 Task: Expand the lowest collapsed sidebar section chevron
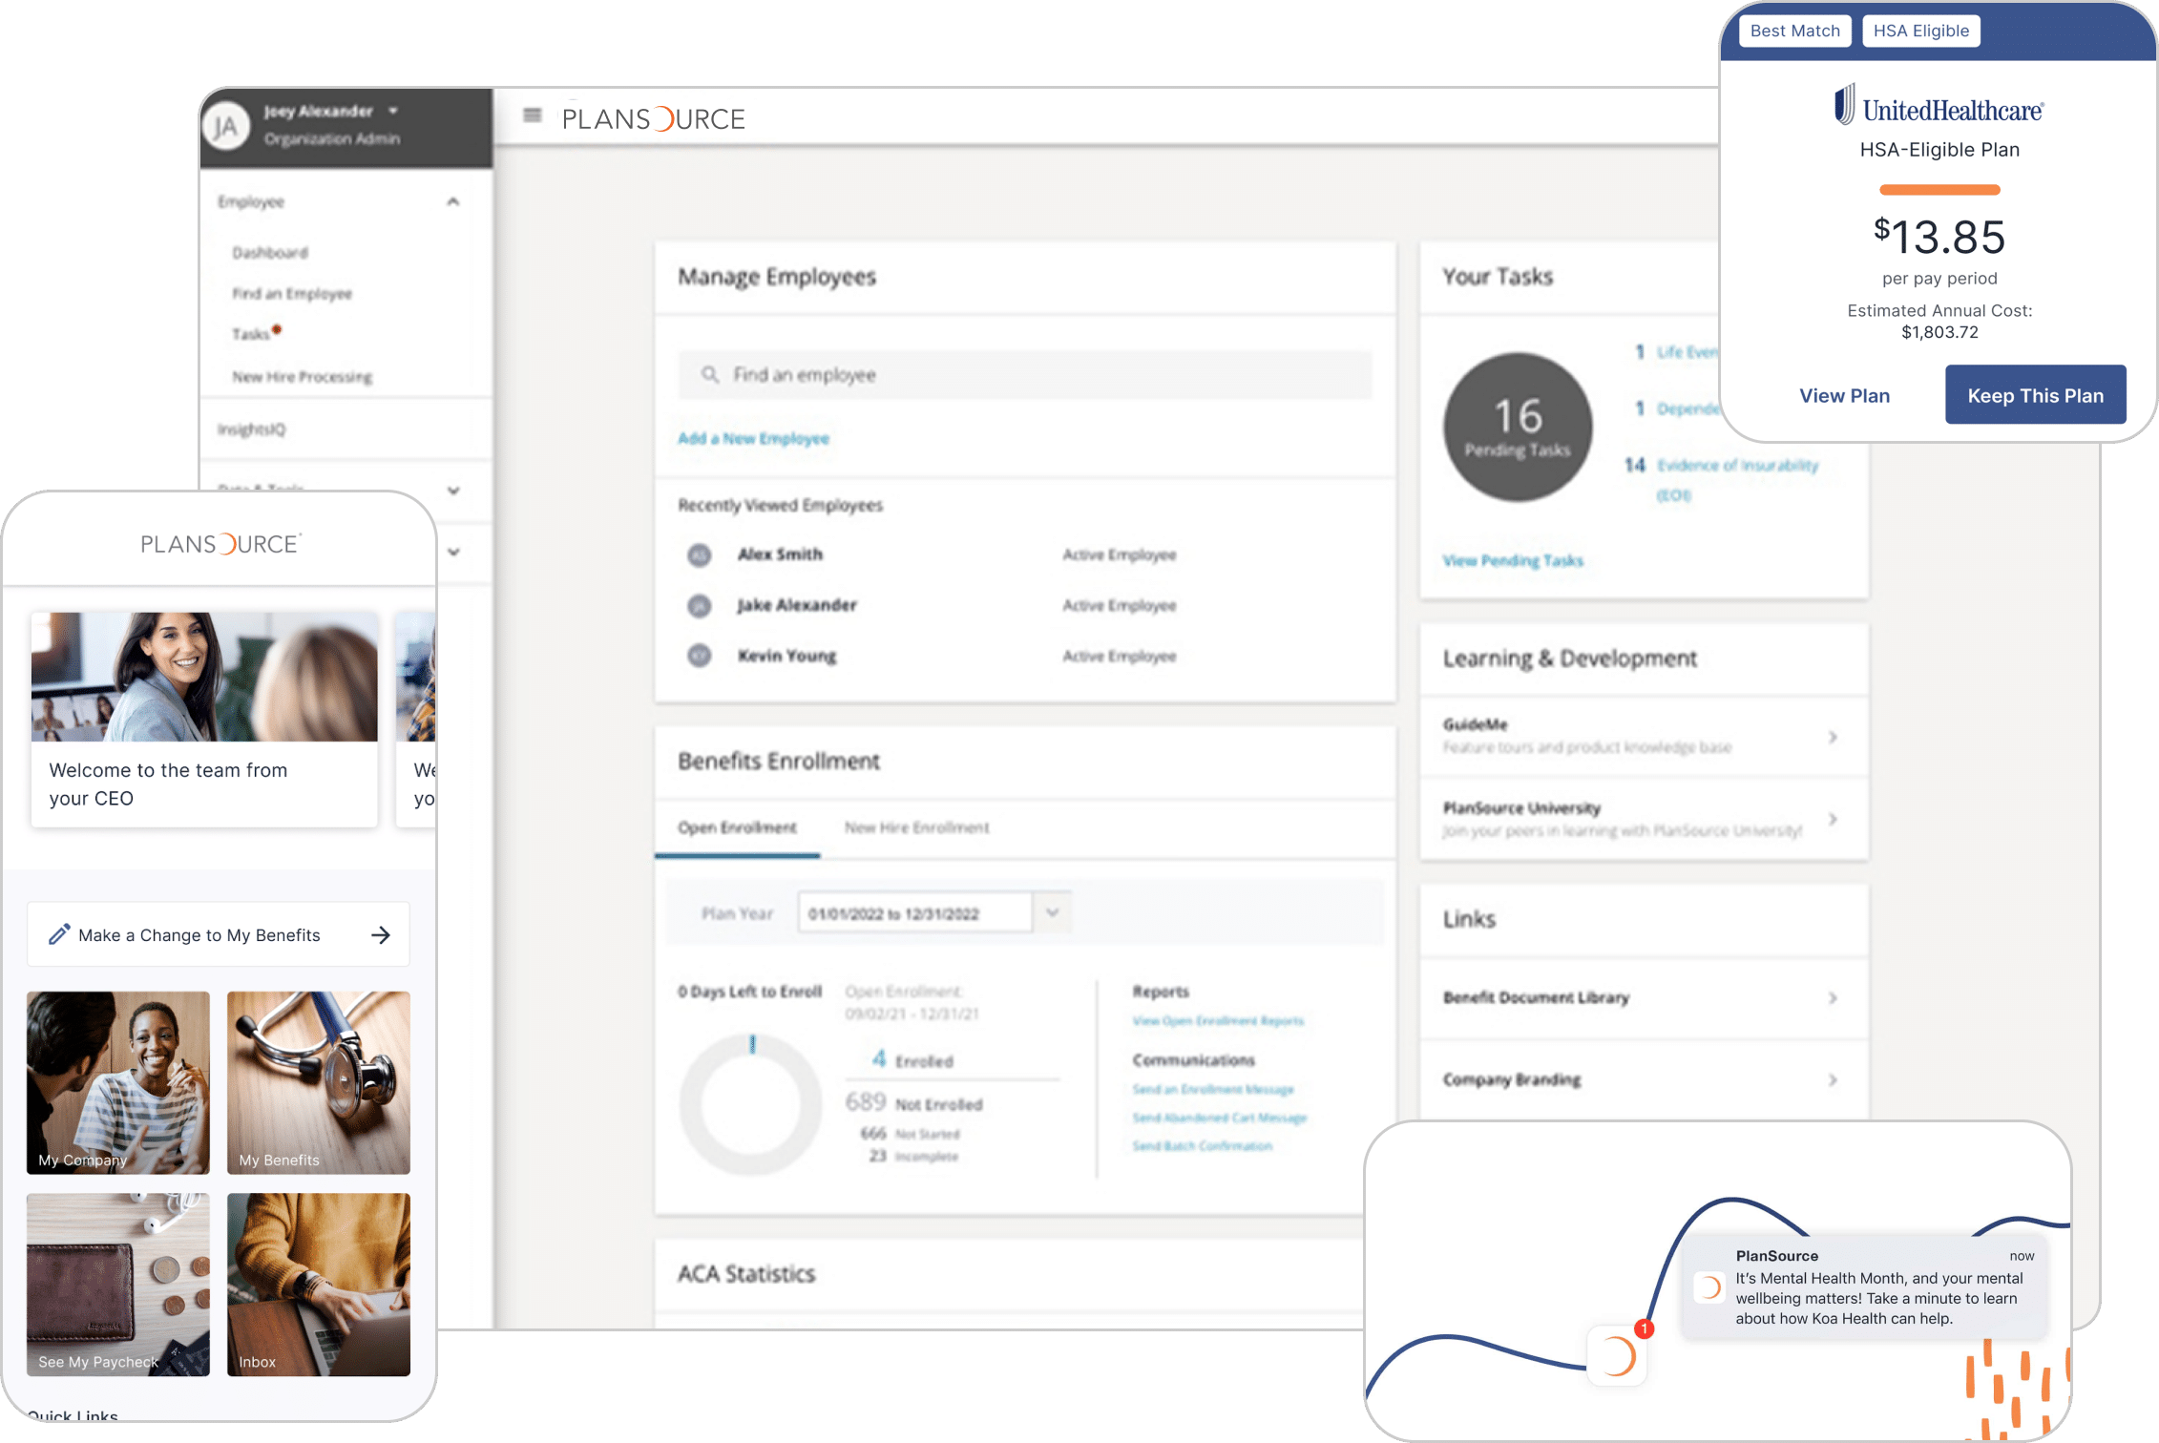pyautogui.click(x=453, y=552)
